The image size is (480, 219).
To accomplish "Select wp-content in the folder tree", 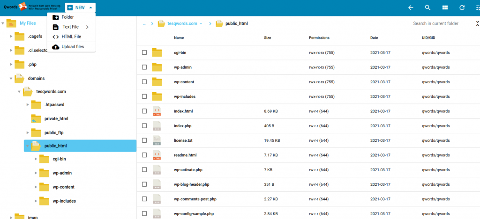I will click(x=63, y=187).
